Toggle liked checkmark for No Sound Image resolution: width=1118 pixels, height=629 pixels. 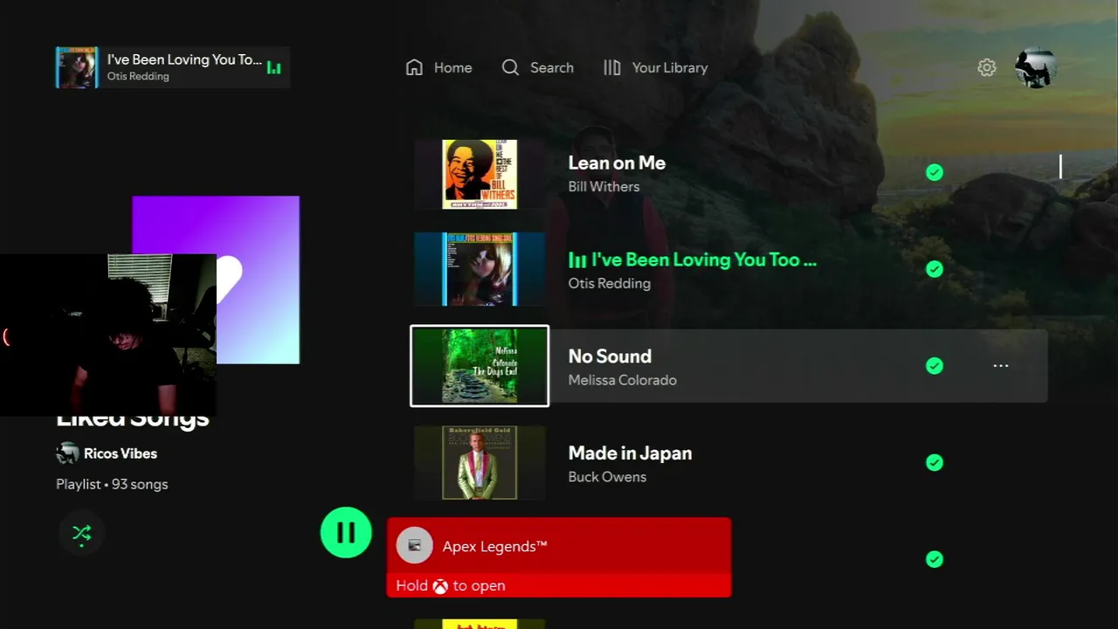(935, 366)
